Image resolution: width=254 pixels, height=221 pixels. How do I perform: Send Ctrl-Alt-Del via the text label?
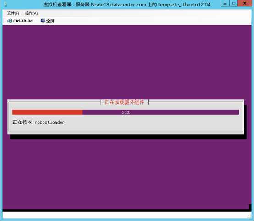(23, 21)
